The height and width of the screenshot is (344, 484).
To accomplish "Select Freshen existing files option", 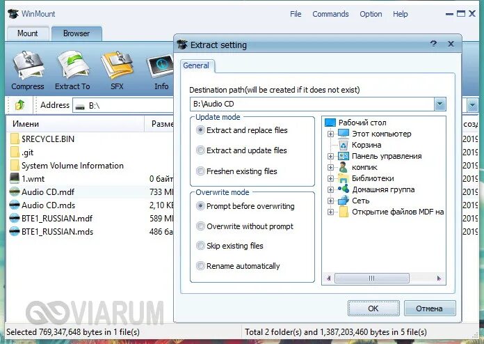I will [x=236, y=171].
